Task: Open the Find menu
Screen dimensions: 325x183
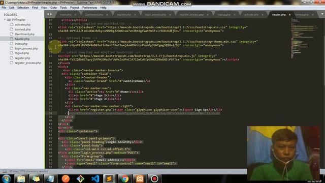Action: point(35,8)
